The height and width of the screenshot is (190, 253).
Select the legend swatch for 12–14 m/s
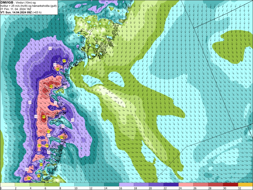[x=97, y=184]
